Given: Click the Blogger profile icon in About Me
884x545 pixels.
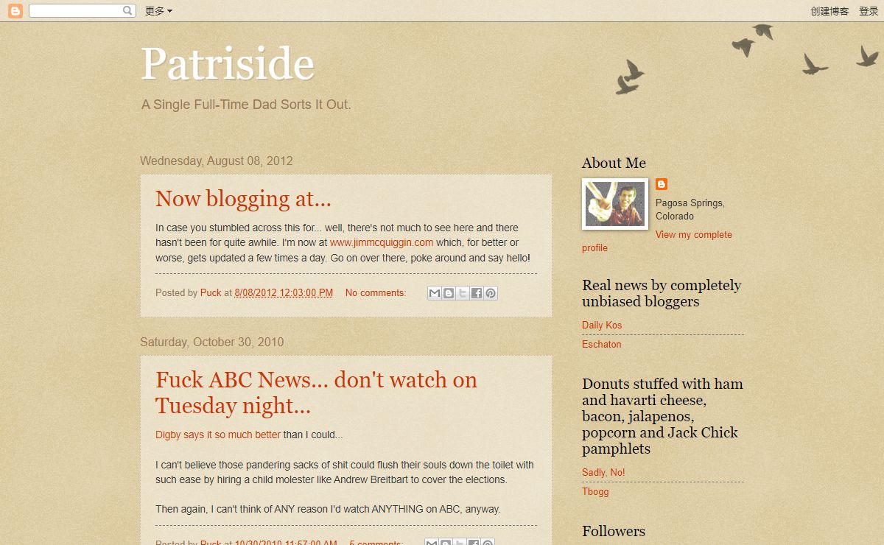Looking at the screenshot, I should click(x=662, y=184).
